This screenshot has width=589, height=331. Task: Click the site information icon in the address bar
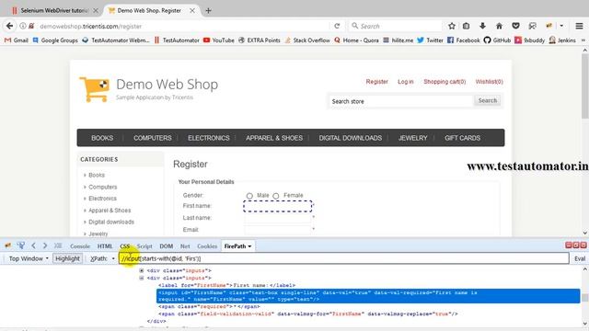tap(23, 26)
